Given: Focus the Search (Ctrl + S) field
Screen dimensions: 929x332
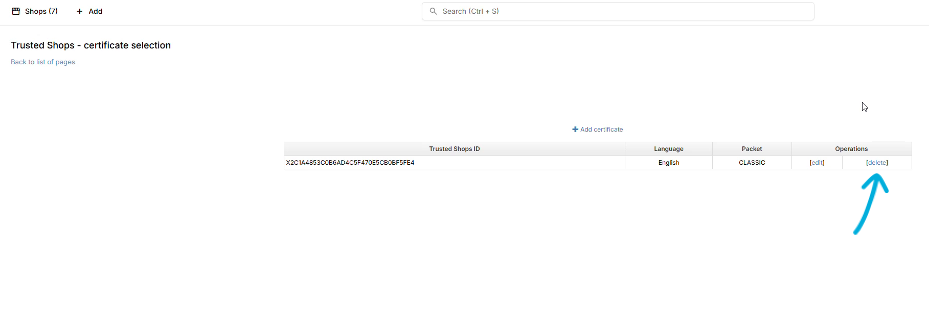Looking at the screenshot, I should click(618, 11).
